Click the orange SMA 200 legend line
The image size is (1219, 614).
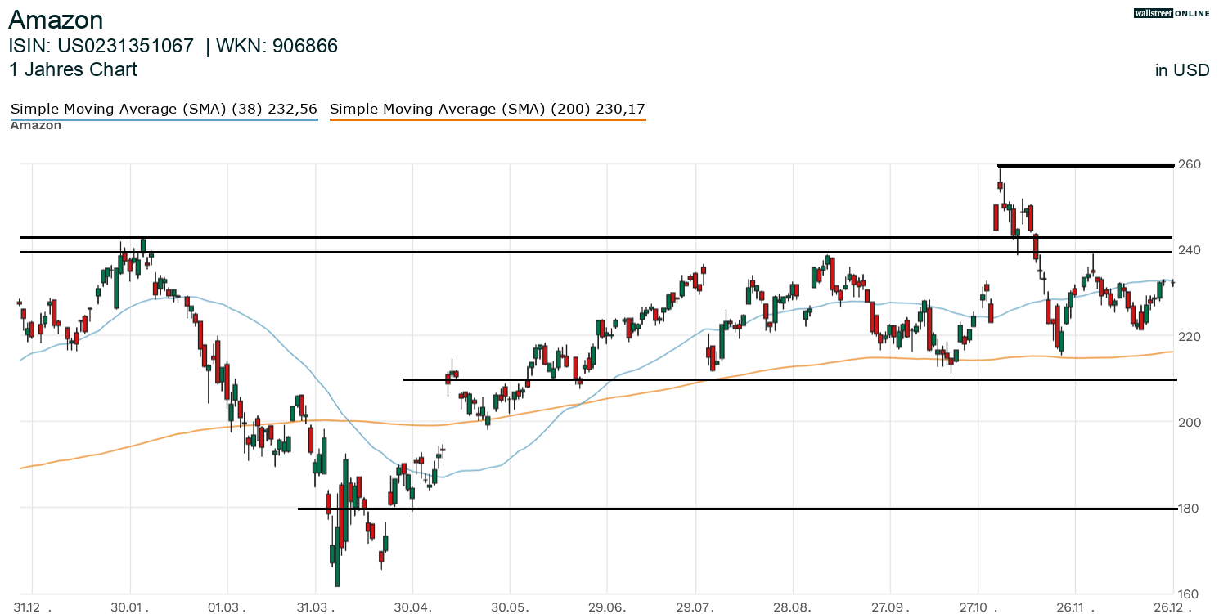click(488, 120)
